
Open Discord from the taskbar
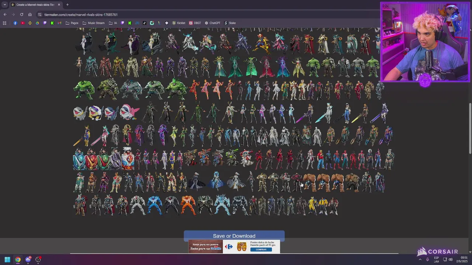click(28, 259)
